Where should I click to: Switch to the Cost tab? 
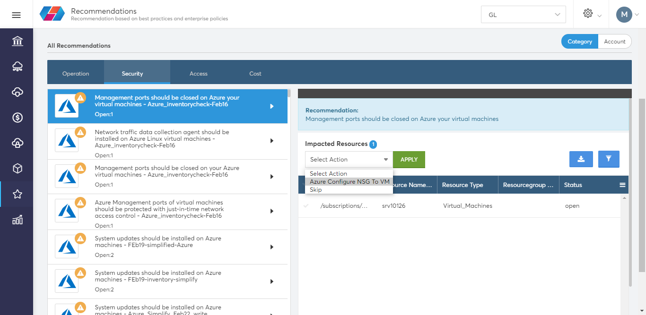click(255, 73)
